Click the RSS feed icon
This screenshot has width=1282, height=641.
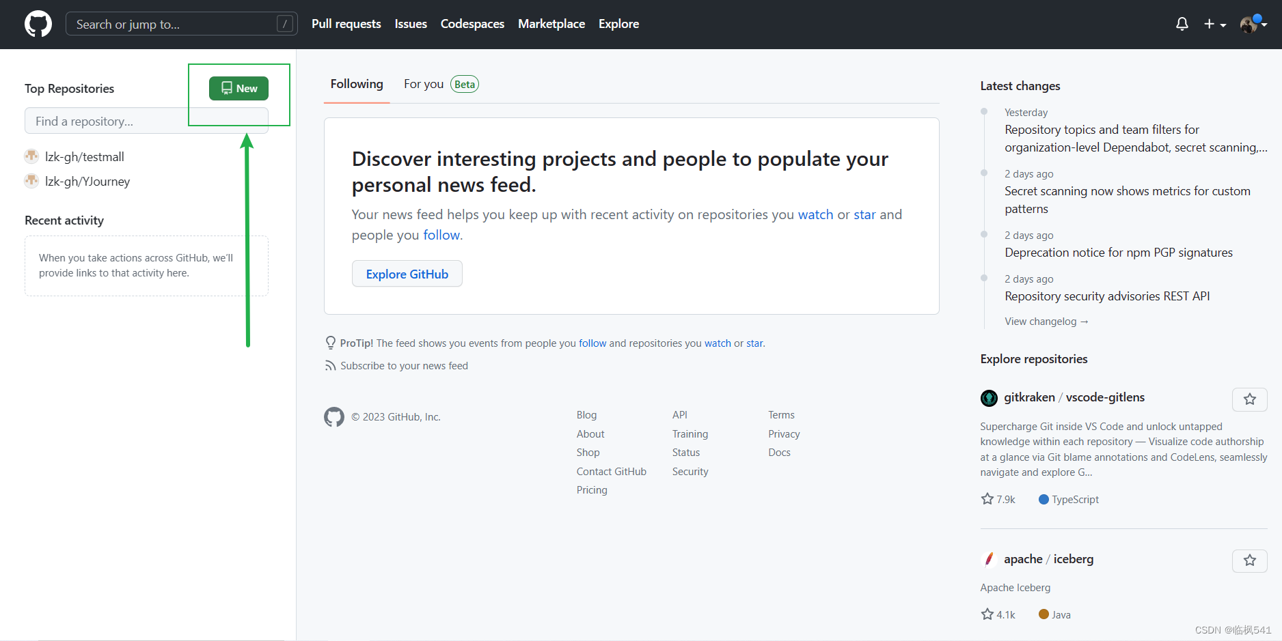point(331,366)
